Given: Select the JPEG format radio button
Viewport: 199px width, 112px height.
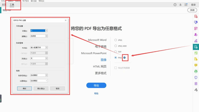Looking at the screenshot, I should click(115, 40).
